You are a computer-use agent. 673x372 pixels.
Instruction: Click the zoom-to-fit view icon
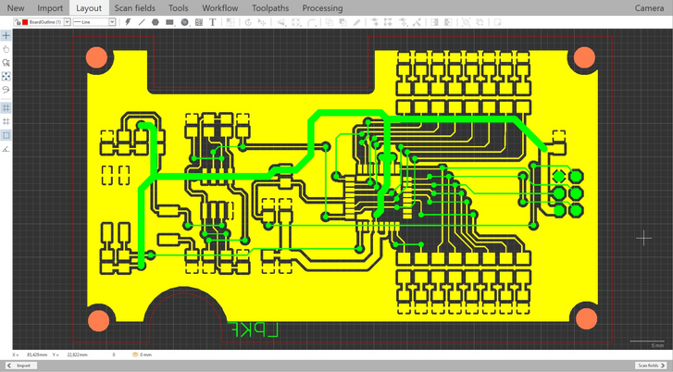[x=6, y=76]
